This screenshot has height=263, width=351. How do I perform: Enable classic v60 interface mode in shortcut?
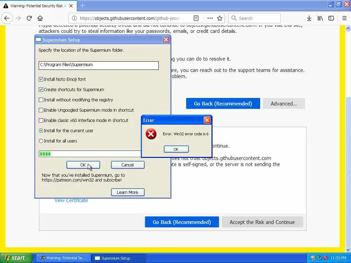pos(41,120)
